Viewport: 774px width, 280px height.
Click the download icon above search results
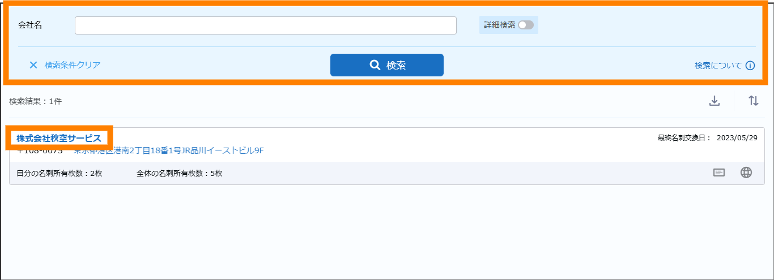[715, 101]
